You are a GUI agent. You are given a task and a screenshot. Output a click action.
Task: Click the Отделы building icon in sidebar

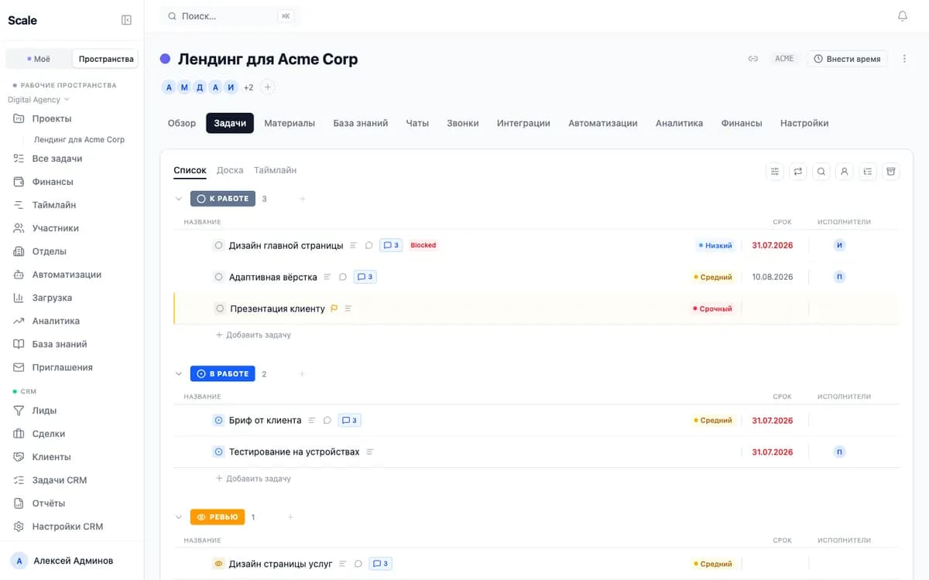19,251
